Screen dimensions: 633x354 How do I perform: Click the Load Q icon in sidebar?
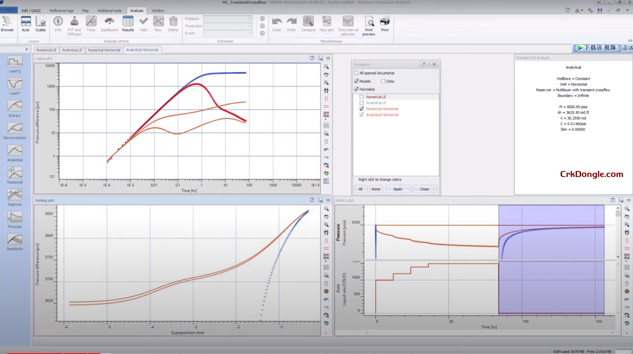click(15, 62)
